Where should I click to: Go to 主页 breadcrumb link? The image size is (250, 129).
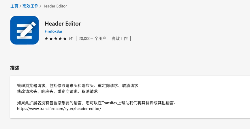[x=14, y=6]
